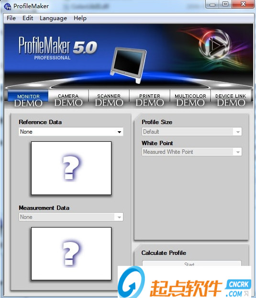Switch to the Camera Demo tab
This screenshot has width=256, height=298.
click(68, 99)
